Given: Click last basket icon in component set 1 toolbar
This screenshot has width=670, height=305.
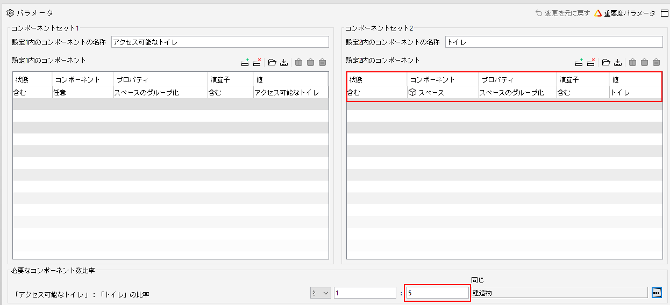Looking at the screenshot, I should point(322,62).
